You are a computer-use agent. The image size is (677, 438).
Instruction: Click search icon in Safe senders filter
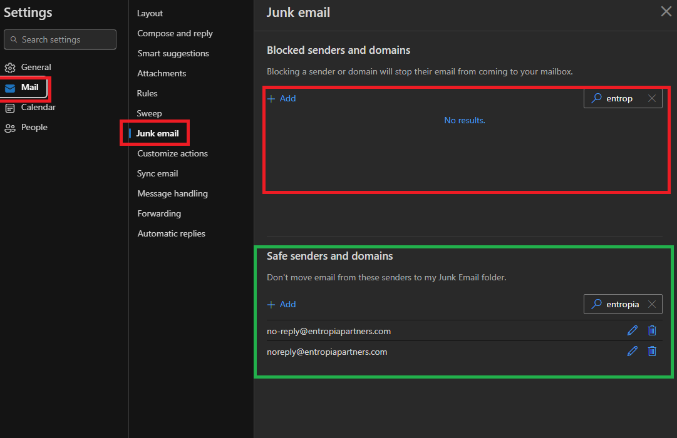coord(596,304)
